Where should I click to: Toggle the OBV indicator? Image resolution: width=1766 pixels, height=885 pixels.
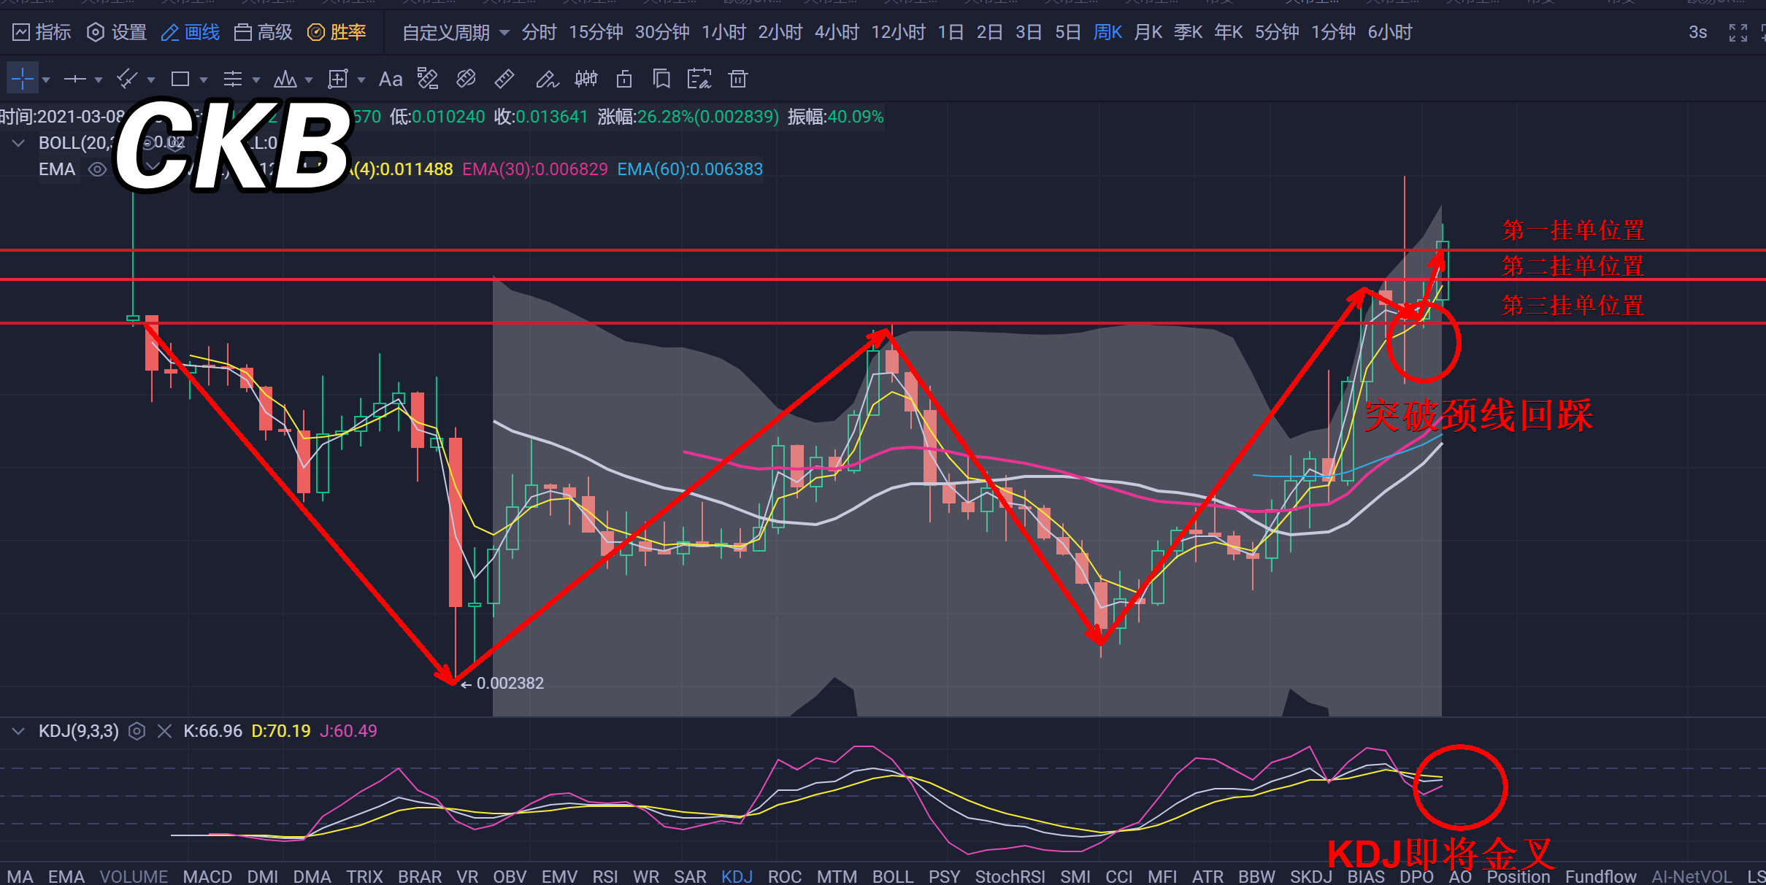click(x=510, y=876)
